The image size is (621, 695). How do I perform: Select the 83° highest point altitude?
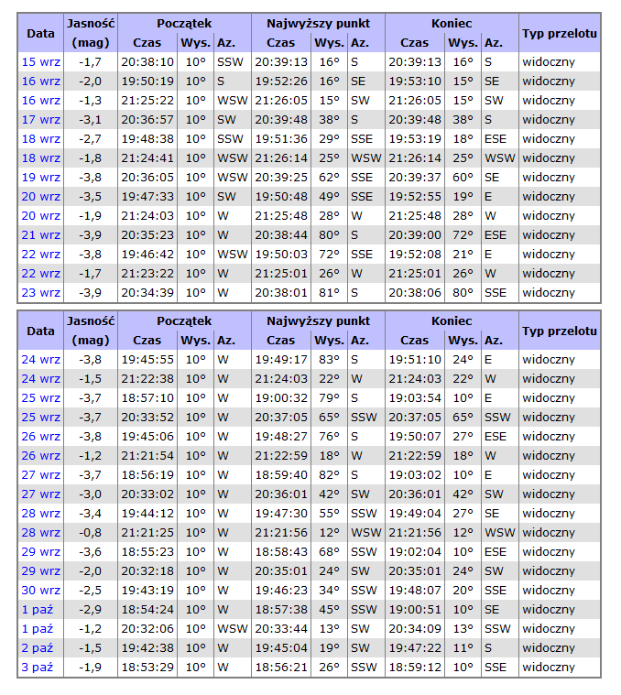tap(330, 360)
